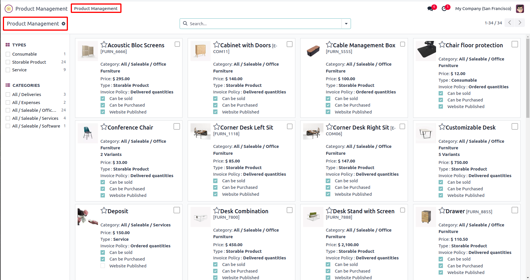Select the Customizable Desk card checkbox
530x280 pixels.
tap(515, 126)
